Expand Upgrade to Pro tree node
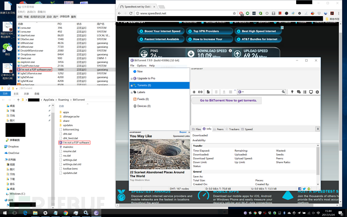This screenshot has width=347, height=217. click(x=131, y=79)
